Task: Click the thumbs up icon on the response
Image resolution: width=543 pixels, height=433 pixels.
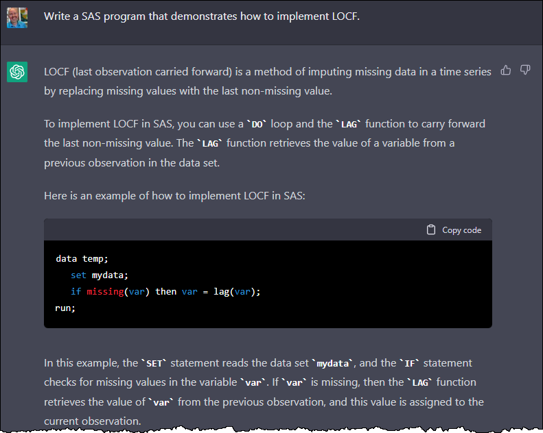Action: [506, 70]
